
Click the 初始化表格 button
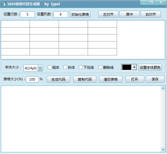tap(80, 14)
